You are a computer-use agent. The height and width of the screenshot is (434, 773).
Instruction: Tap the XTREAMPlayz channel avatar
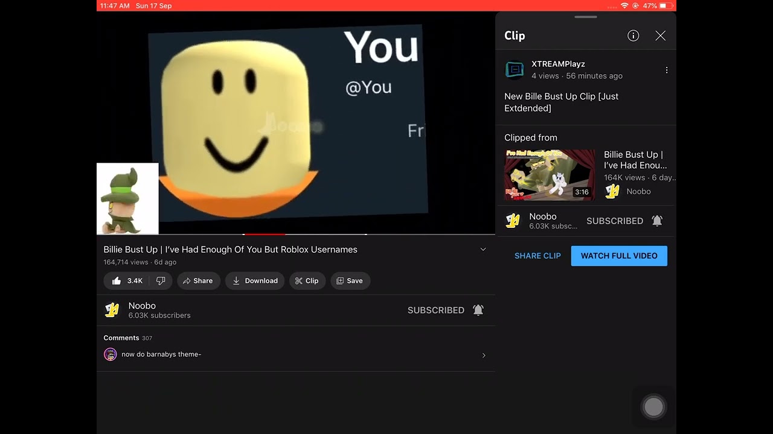pyautogui.click(x=515, y=70)
